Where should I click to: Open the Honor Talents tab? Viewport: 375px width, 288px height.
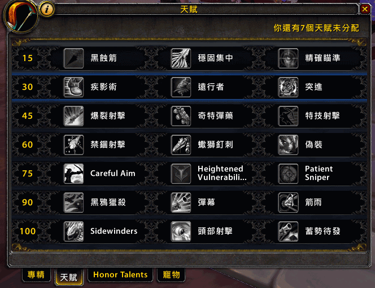coord(120,274)
